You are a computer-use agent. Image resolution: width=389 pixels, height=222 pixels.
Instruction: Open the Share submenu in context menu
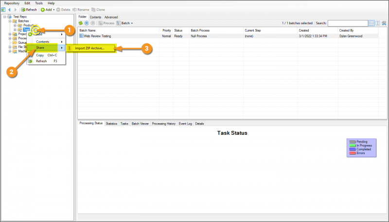coord(46,48)
